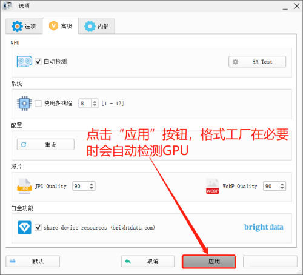The width and height of the screenshot is (303, 275).
Task: Click the JPG Quality label
Action: click(51, 186)
